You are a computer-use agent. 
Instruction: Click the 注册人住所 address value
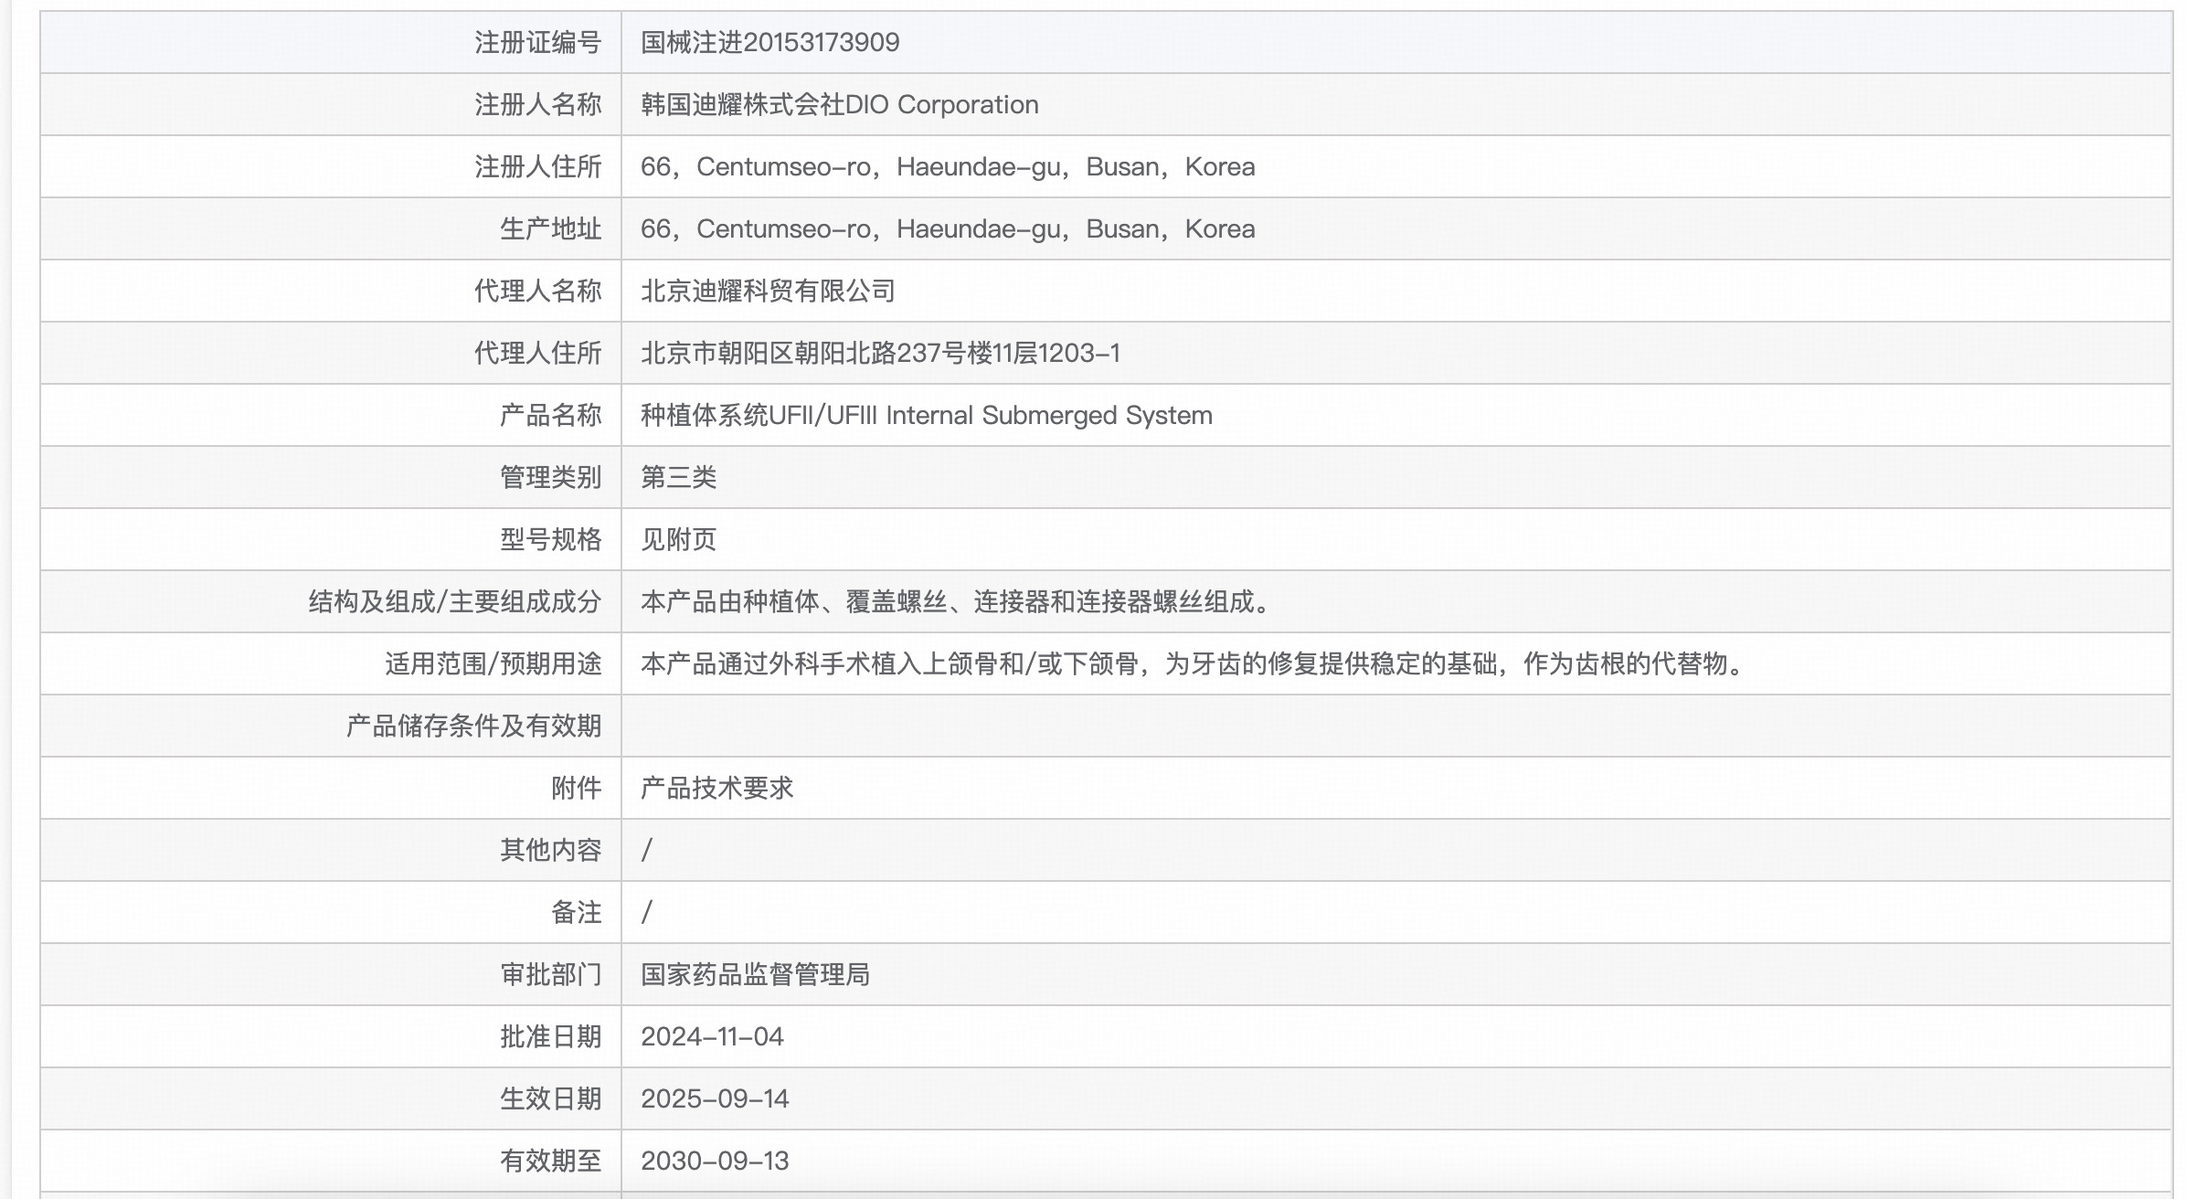(947, 166)
